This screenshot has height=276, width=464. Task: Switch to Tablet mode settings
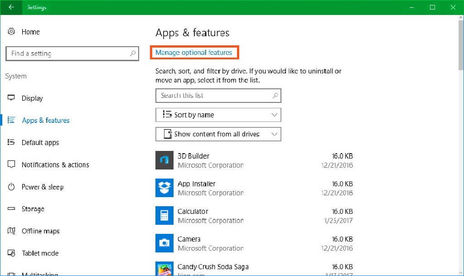(x=40, y=253)
